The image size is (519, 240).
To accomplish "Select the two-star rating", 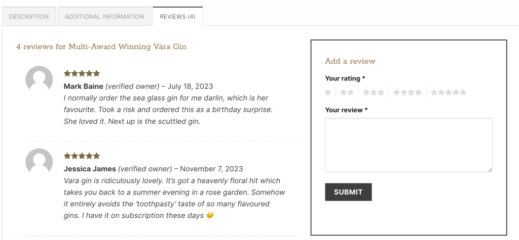I will [x=347, y=92].
